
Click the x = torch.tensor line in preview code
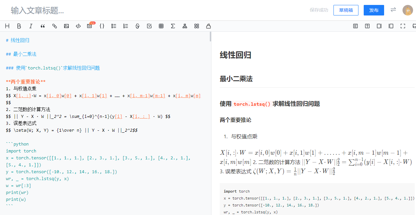pyautogui.click(x=319, y=198)
